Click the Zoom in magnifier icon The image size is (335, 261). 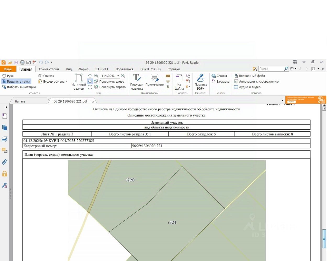tap(123, 76)
